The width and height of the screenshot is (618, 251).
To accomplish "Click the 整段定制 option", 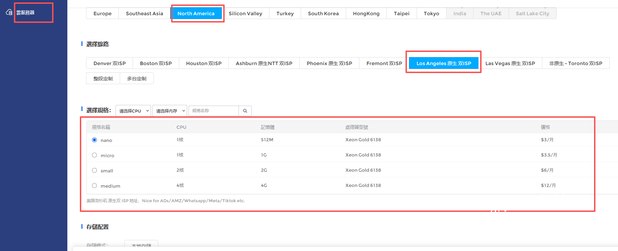I will pyautogui.click(x=103, y=79).
